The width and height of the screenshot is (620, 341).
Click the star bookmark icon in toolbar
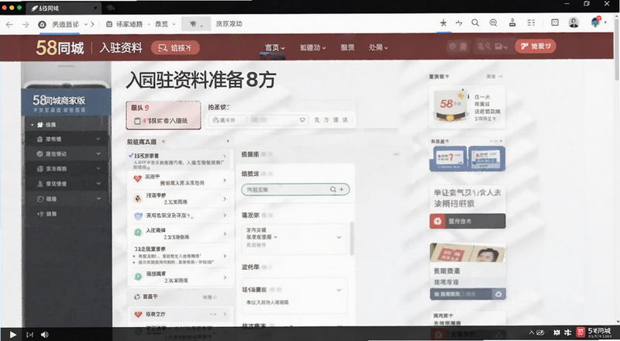coord(443,23)
